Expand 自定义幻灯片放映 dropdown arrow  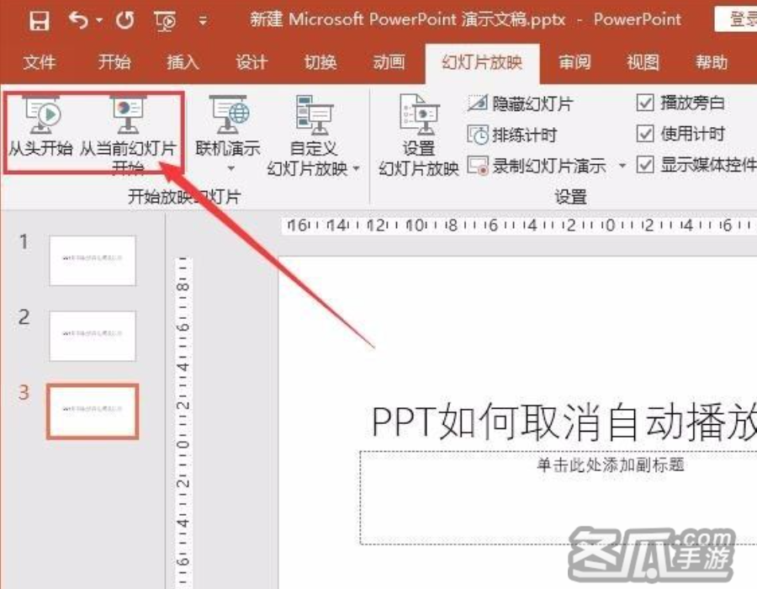357,168
